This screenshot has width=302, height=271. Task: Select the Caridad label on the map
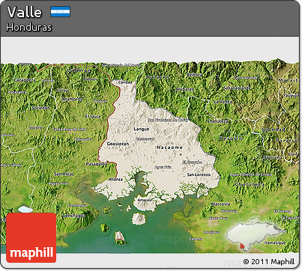coord(125,82)
